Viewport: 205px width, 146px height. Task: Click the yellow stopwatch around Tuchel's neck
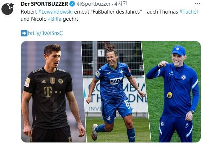tap(169, 95)
